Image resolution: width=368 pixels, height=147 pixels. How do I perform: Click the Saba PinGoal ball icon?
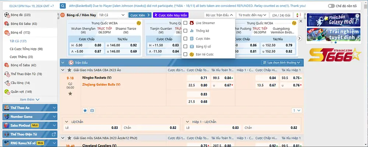7,125
